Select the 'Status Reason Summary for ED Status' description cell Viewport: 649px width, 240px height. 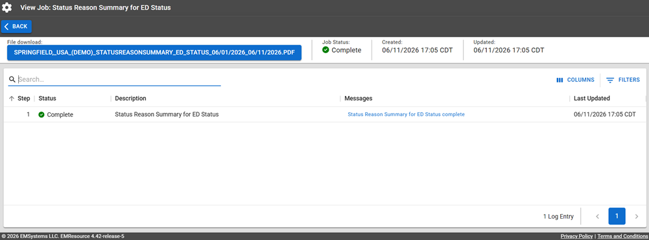[x=167, y=115]
